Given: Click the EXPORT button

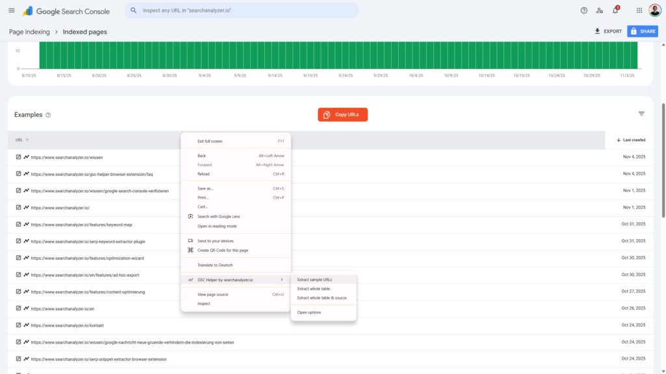Looking at the screenshot, I should 608,31.
